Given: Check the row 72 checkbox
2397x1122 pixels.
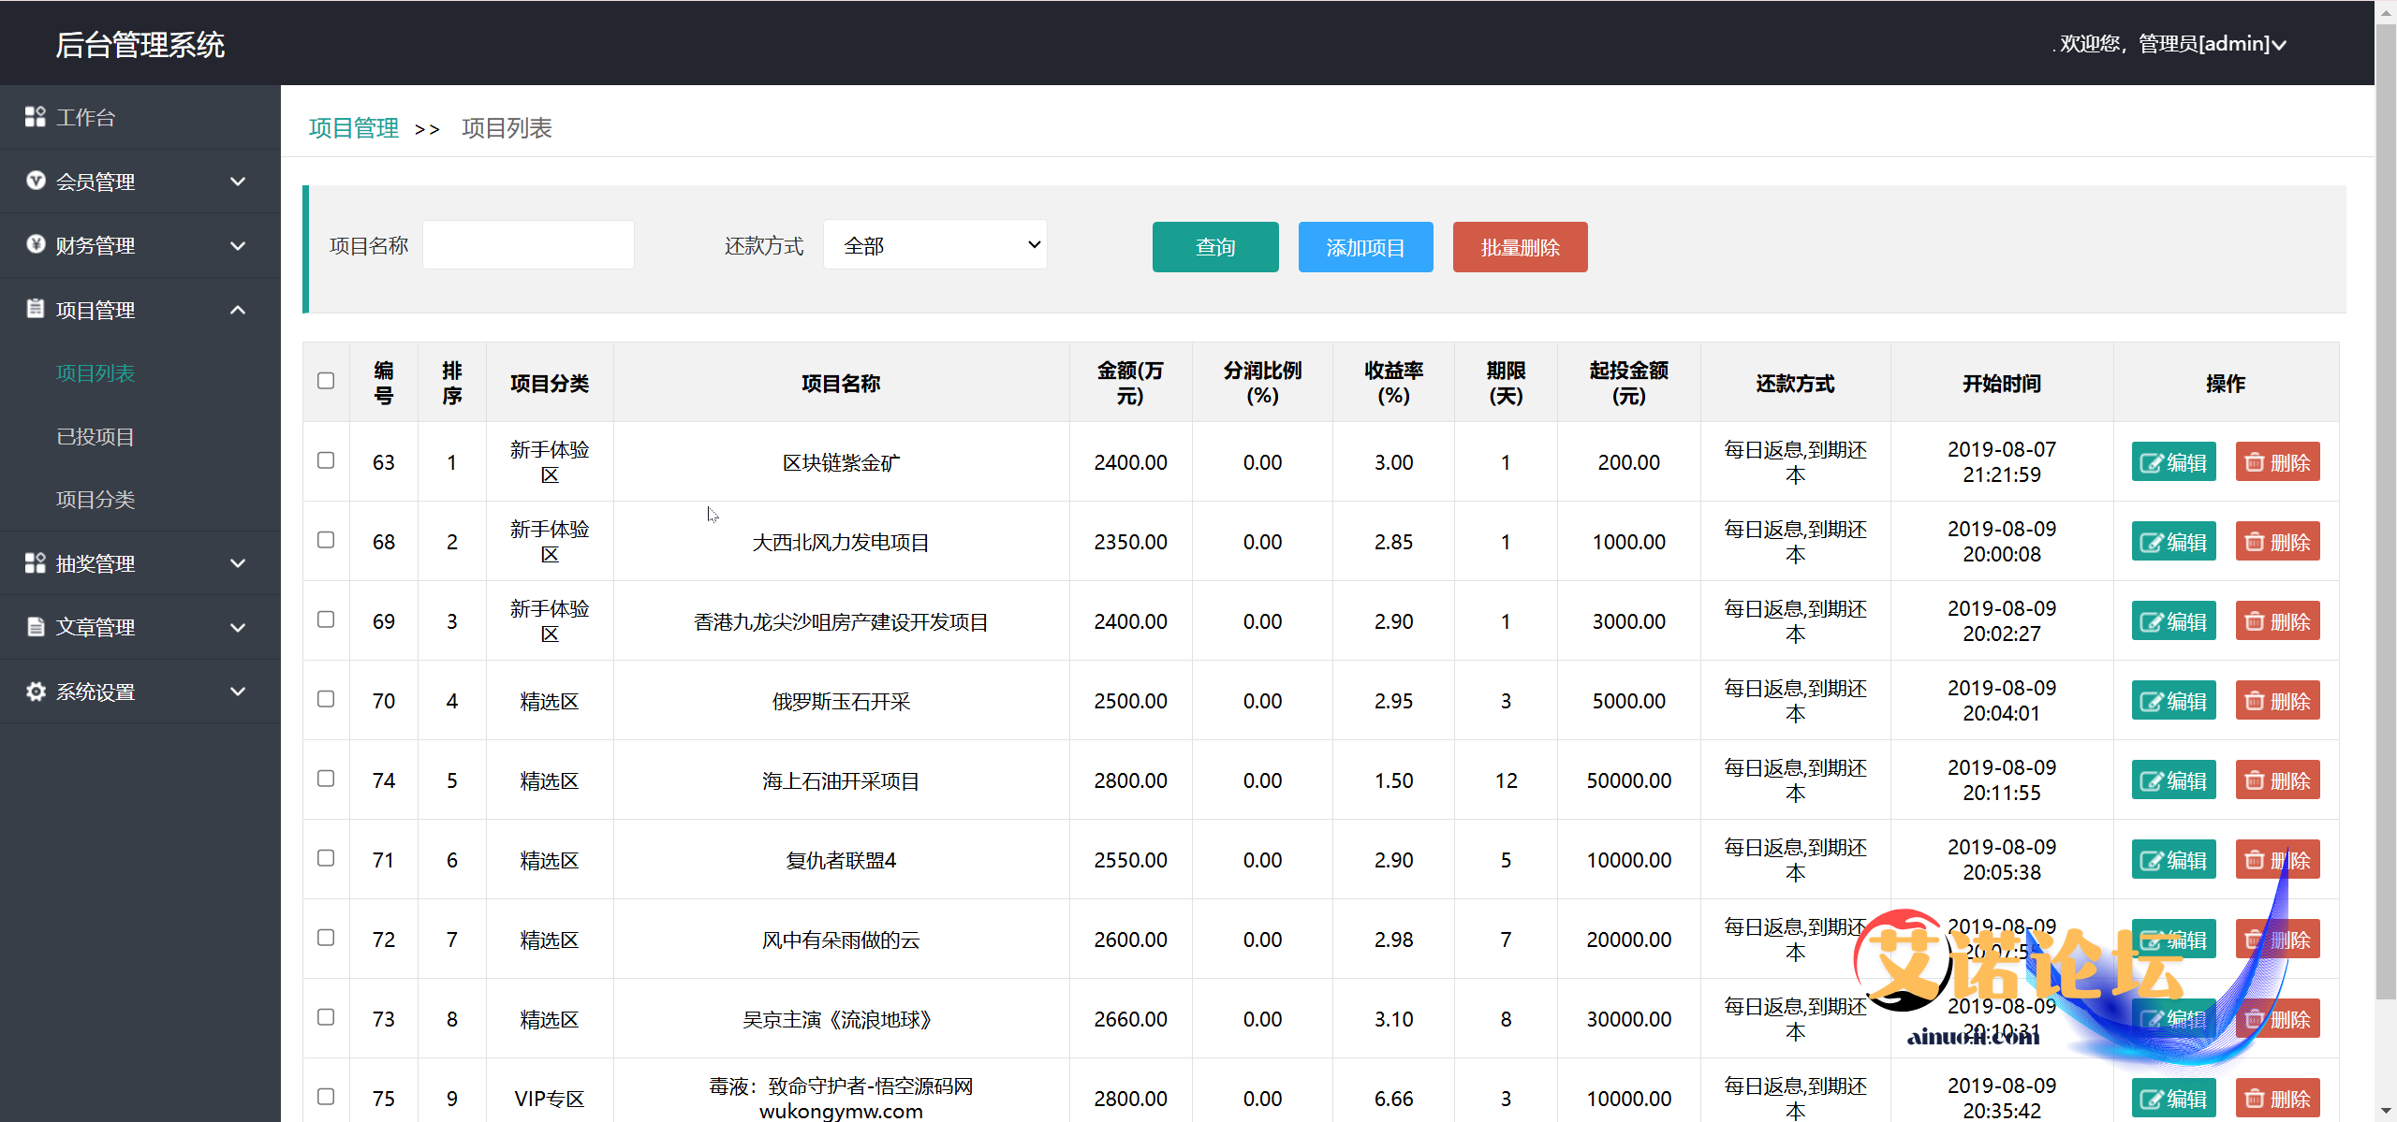Looking at the screenshot, I should pyautogui.click(x=326, y=938).
